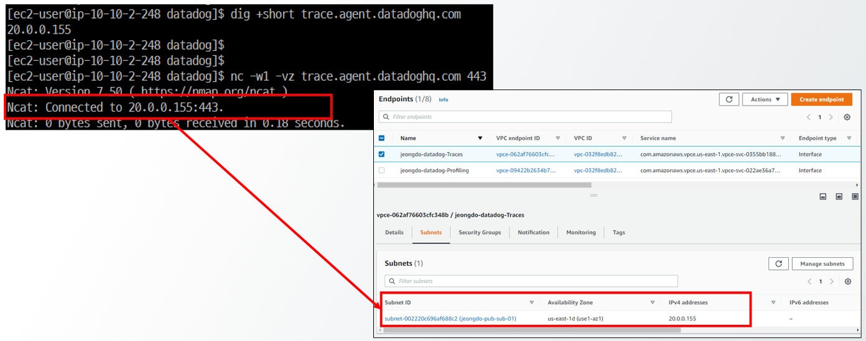
Task: Click Interface type in Traces row
Action: (810, 154)
